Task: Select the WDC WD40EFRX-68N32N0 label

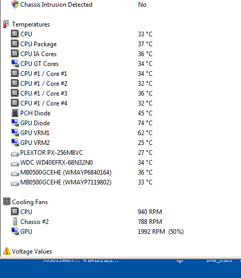Action: tap(56, 163)
